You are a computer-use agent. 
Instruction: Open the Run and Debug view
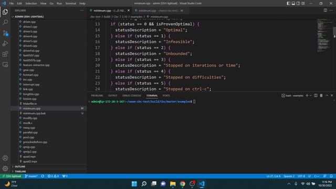pos(5,44)
